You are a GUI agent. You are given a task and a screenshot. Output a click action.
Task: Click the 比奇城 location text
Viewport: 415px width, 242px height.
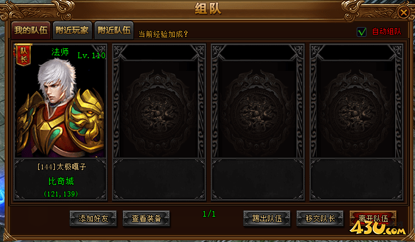61,181
